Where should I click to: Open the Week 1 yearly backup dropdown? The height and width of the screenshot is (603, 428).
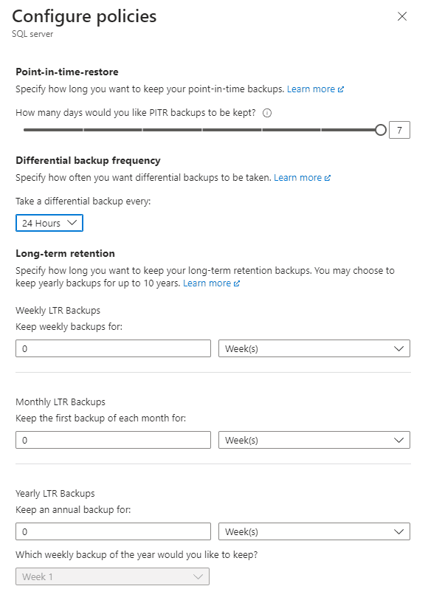tap(112, 576)
